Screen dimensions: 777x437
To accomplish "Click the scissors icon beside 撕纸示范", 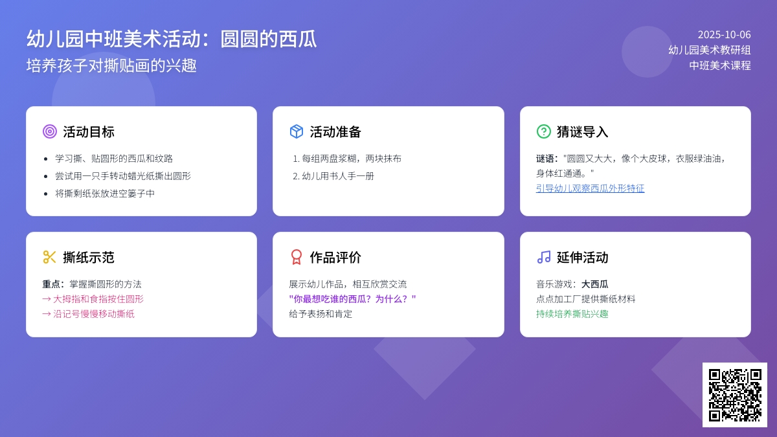I will click(x=50, y=257).
